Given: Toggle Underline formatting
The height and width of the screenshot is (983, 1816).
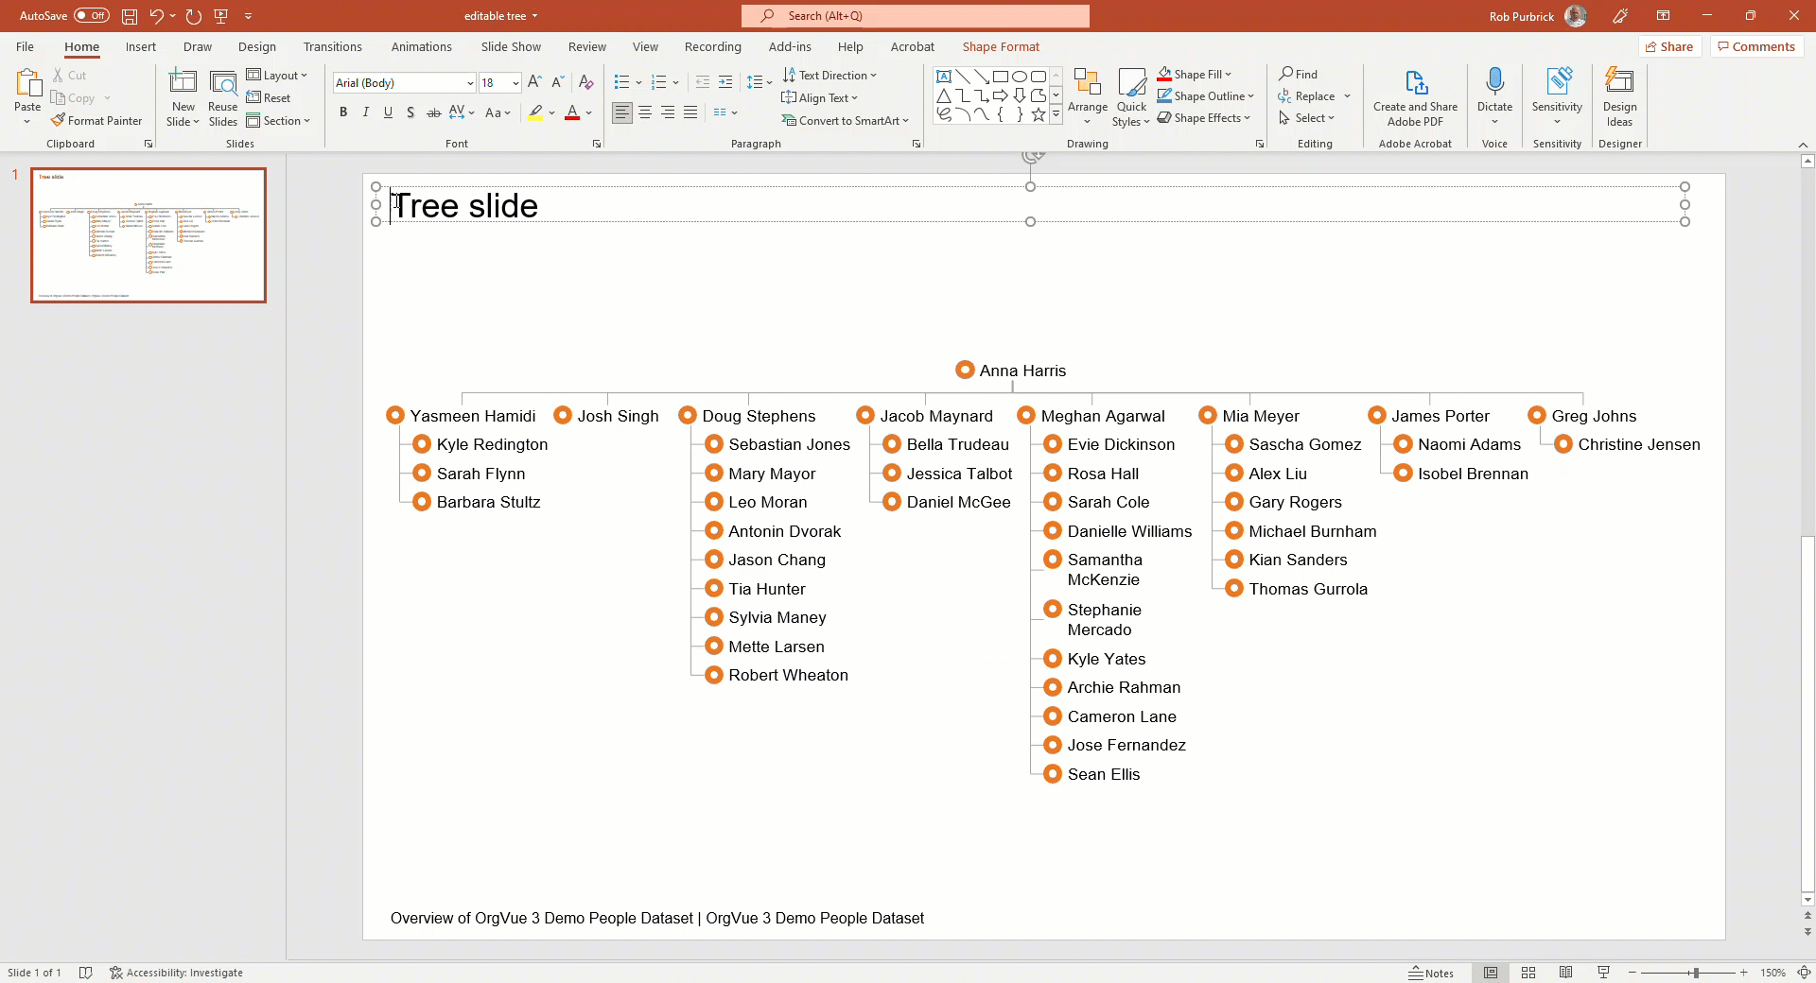Looking at the screenshot, I should tap(388, 112).
